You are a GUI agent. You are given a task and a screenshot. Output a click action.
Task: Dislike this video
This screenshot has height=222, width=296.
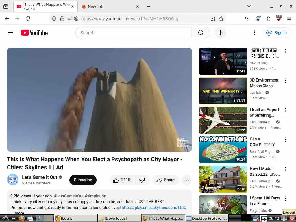(x=142, y=180)
